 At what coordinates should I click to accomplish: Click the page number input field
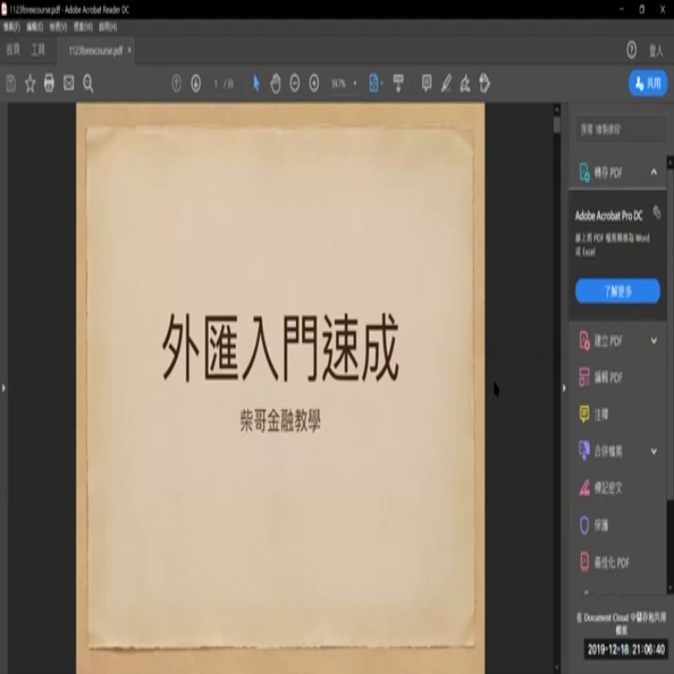[216, 84]
